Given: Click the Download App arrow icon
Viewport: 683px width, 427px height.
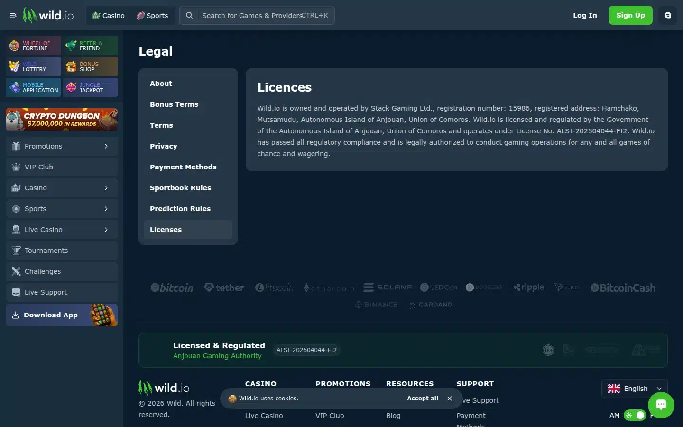Looking at the screenshot, I should [x=16, y=315].
